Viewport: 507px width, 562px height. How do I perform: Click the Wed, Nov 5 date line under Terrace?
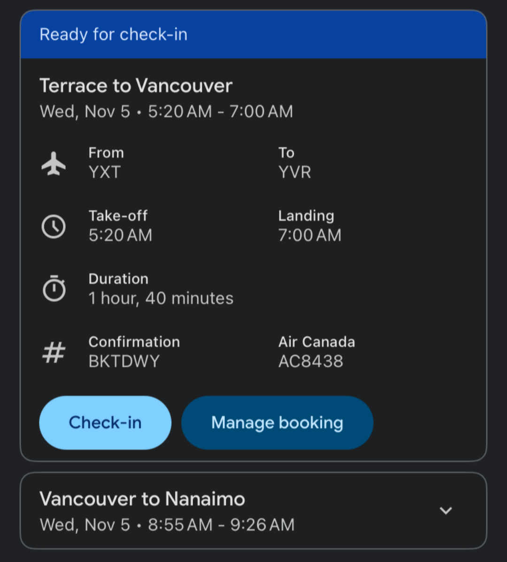point(166,111)
